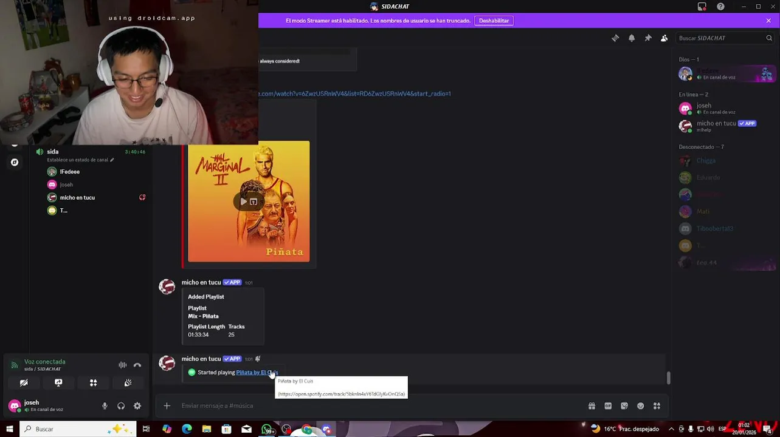Click the Deshabilitar button
Screen dimensions: 780x437
click(x=494, y=21)
